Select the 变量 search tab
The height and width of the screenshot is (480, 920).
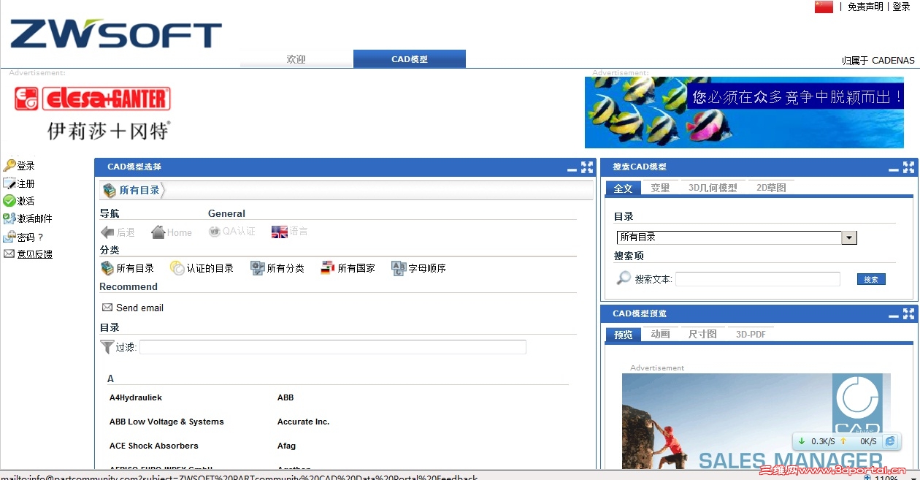point(660,188)
